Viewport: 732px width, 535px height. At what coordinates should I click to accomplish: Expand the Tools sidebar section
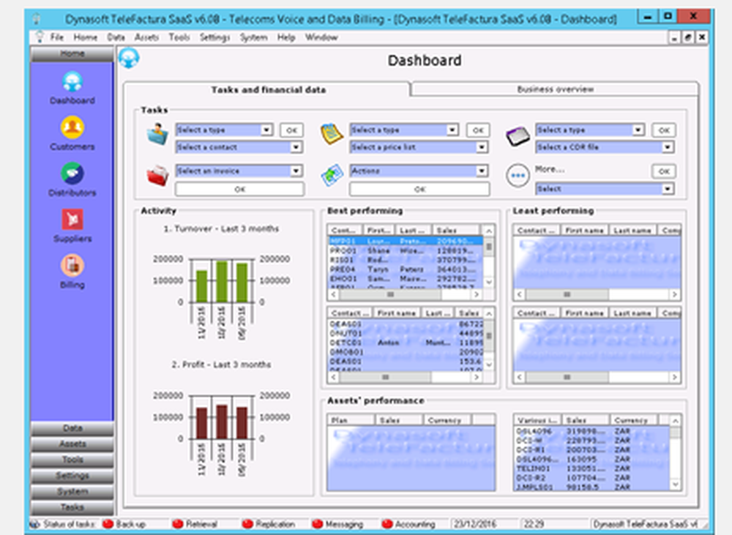point(72,460)
